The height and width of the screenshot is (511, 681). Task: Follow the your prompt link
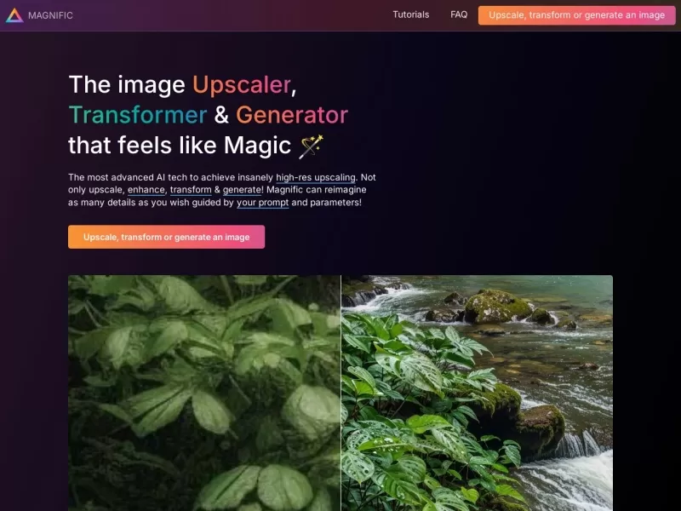point(262,203)
